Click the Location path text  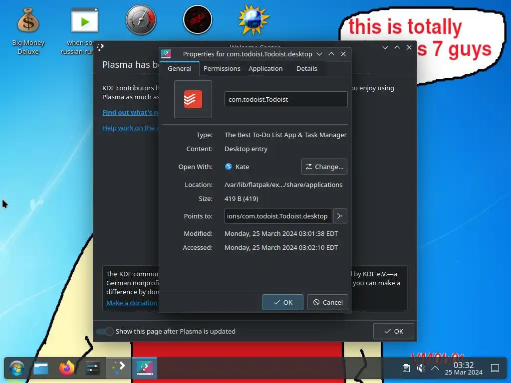tap(283, 185)
